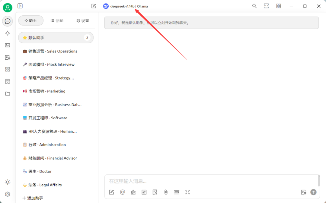
Task: Click the message input scrollbar
Action: pyautogui.click(x=319, y=181)
